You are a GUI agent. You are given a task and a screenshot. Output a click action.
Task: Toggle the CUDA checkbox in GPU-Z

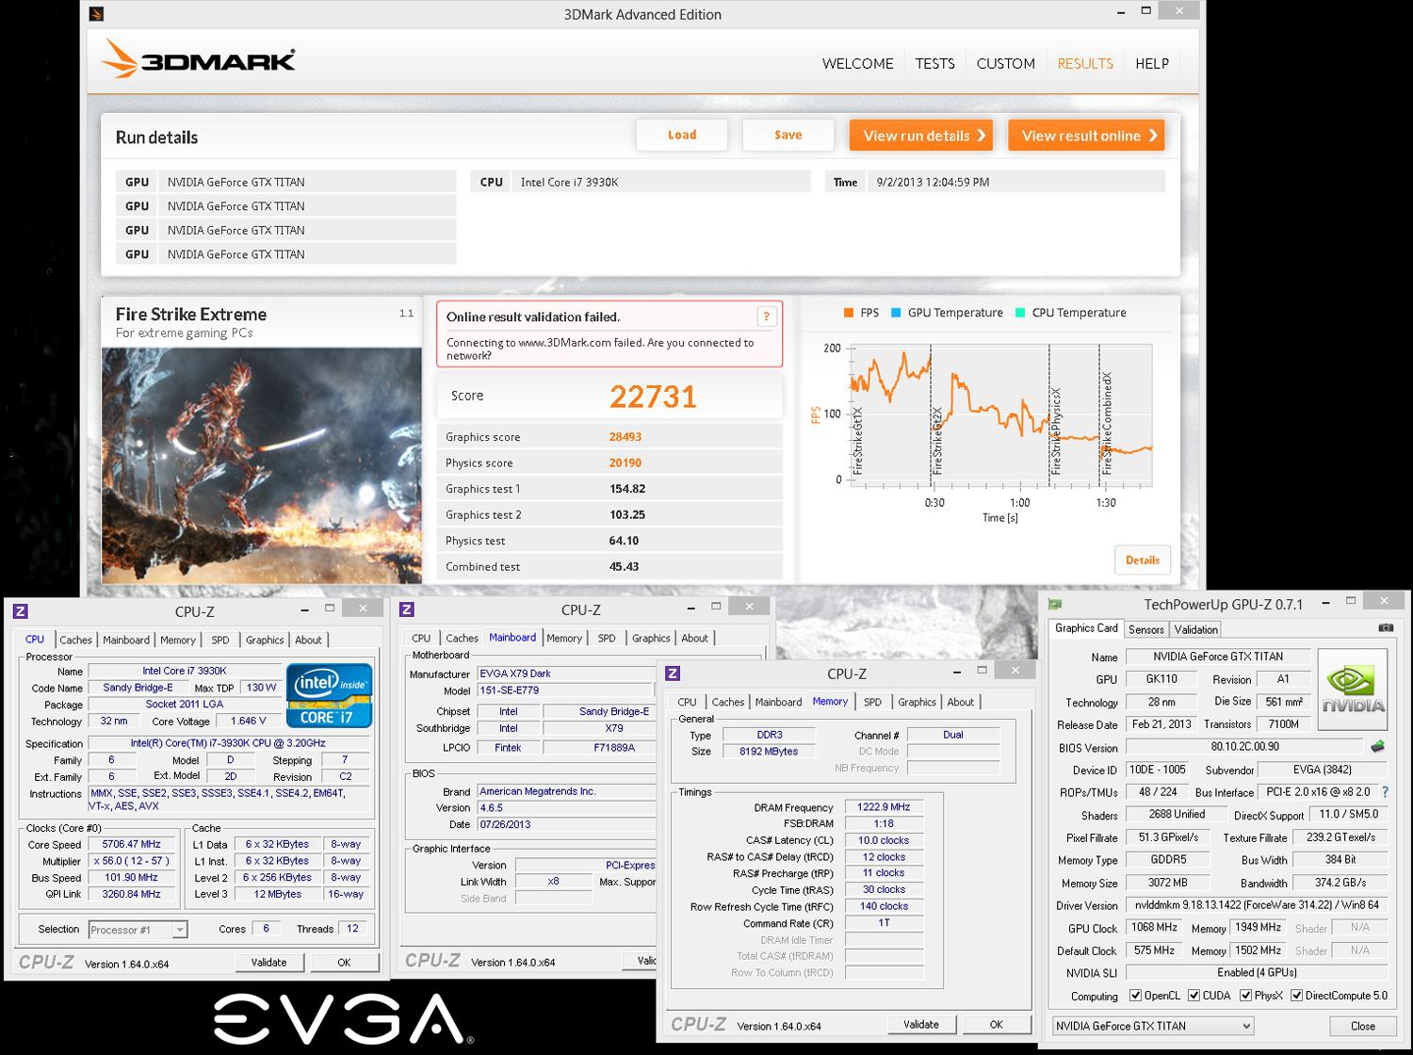point(1194,996)
